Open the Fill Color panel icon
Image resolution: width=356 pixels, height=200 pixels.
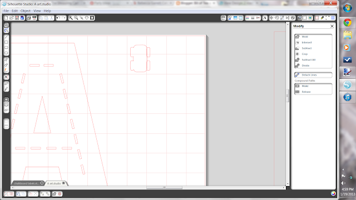230,18
